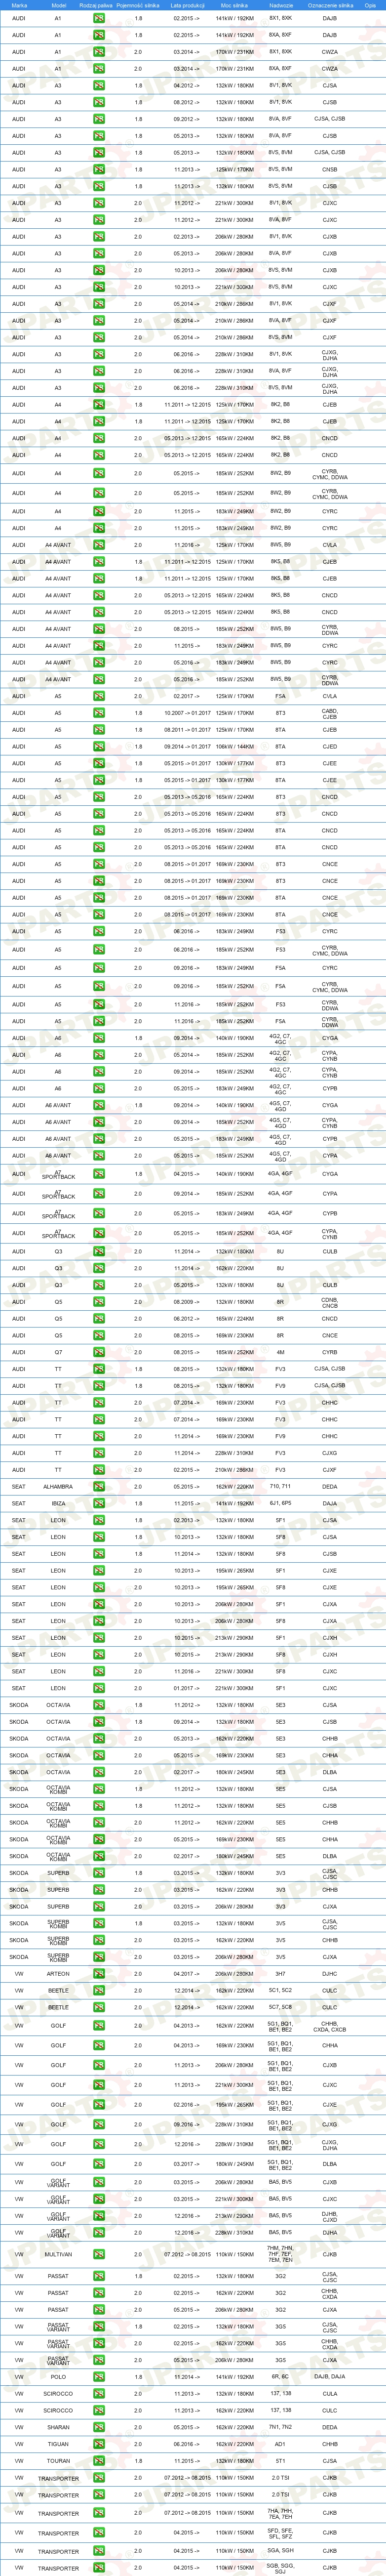Select the Q7 model cell
Screen dimensions: 386x2576
coord(58,1352)
